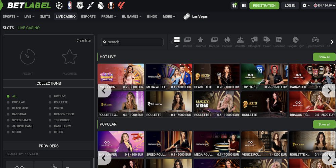336x168 pixels.
Task: Show next Hot Live games with right arrow
Action: (x=329, y=91)
